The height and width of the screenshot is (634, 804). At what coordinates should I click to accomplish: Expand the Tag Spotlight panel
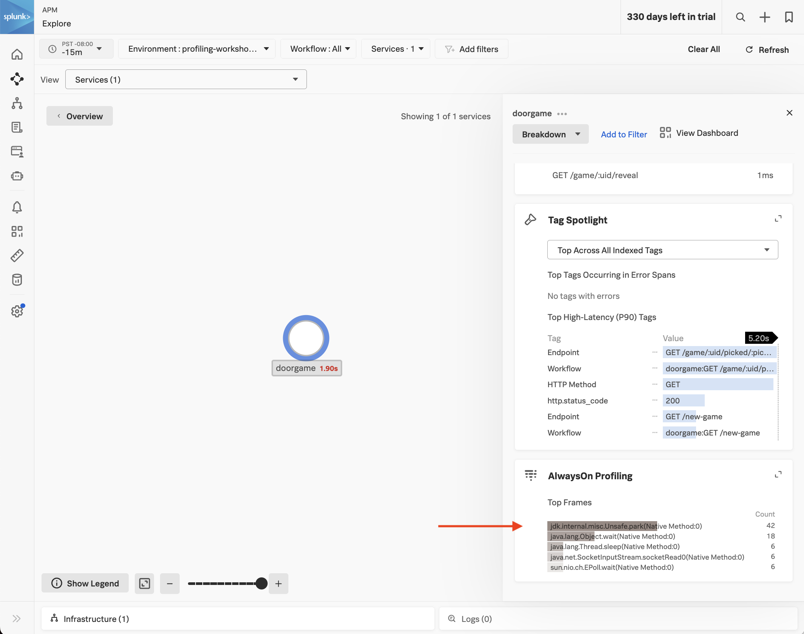click(778, 219)
